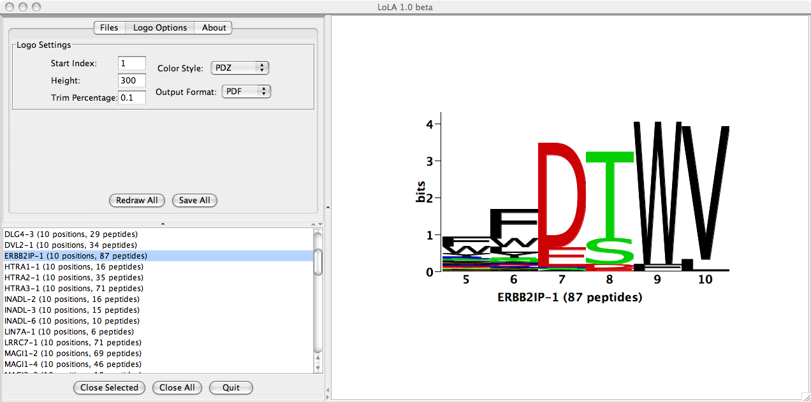
Task: Choose LRRC7-1 from the list
Action: pyautogui.click(x=73, y=343)
